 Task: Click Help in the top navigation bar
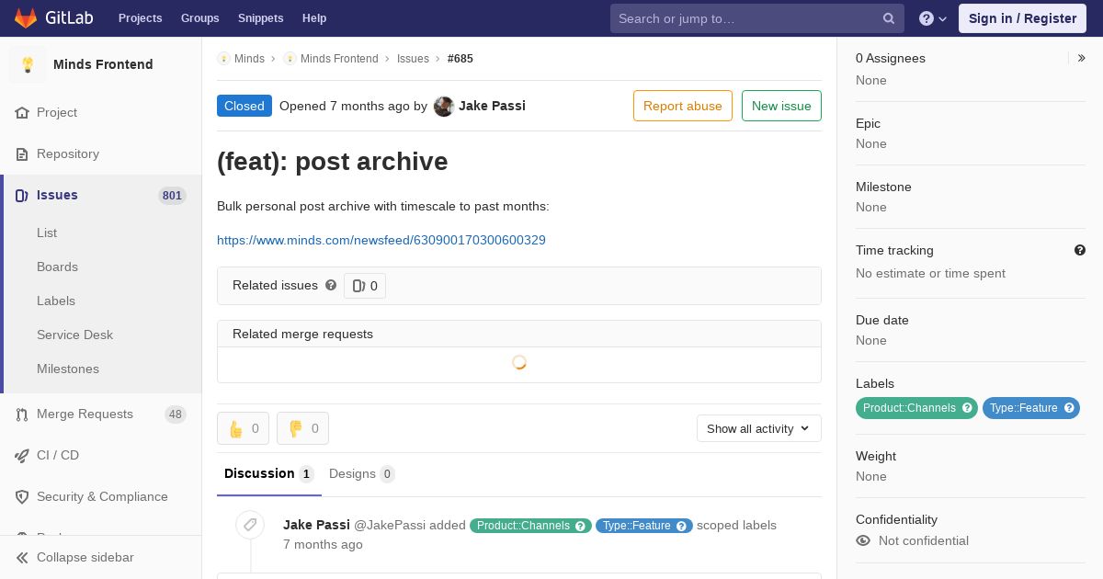pos(314,17)
